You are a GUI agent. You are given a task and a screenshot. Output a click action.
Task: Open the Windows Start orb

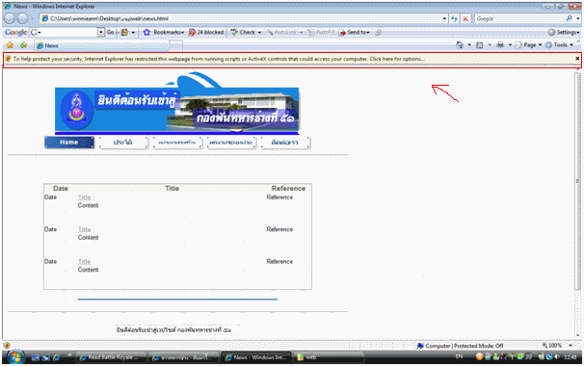tap(14, 357)
